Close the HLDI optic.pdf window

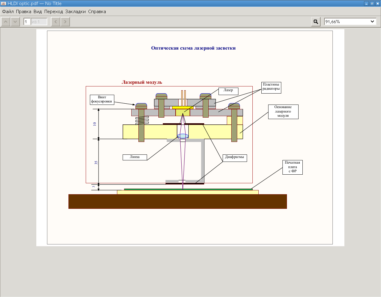click(x=378, y=4)
